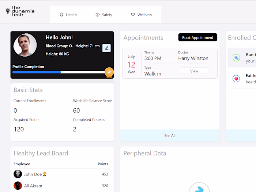Click the July 12 appointment date
This screenshot has height=192, width=256.
click(x=131, y=64)
